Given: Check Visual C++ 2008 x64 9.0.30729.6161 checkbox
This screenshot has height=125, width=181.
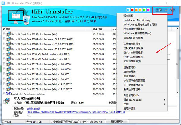Looking at the screenshot, I should pos(4,39).
